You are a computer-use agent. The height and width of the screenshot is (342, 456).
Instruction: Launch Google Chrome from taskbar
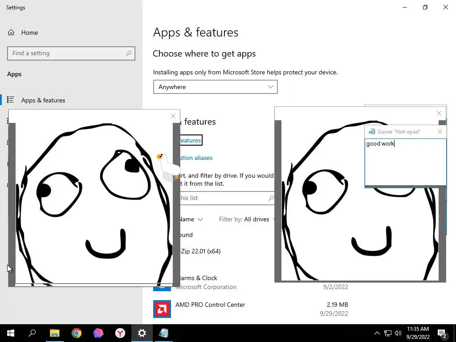(x=77, y=333)
